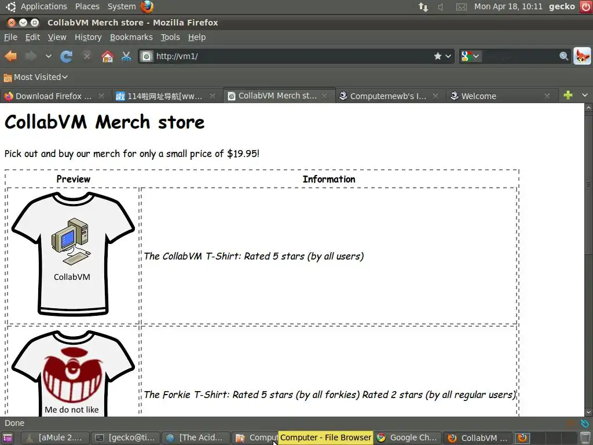Click the show desktop icon in taskbar
This screenshot has height=445, width=593.
[x=8, y=438]
